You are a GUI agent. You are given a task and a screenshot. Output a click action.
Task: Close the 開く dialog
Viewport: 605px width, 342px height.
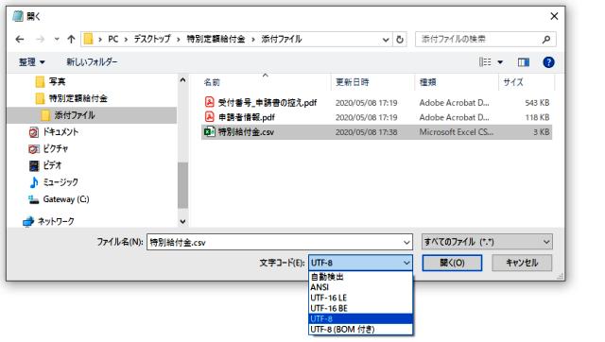click(554, 16)
